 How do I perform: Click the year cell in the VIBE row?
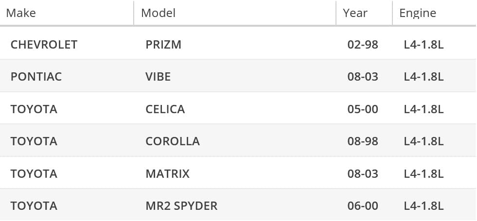click(363, 77)
